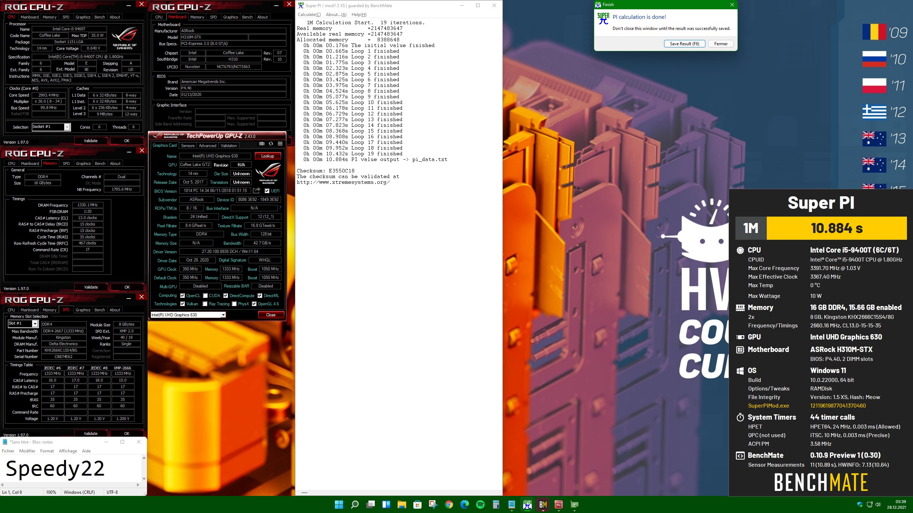Screen dimensions: 913x513
Task: Toggle the DirectML checkbox
Action: pos(260,296)
